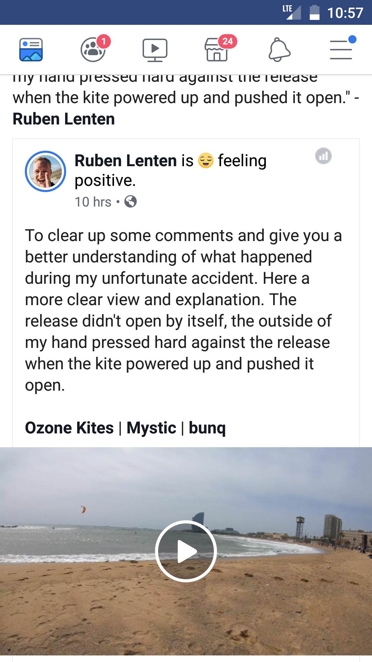The width and height of the screenshot is (372, 662).
Task: Open the Ozone Kites page link
Action: tap(69, 428)
